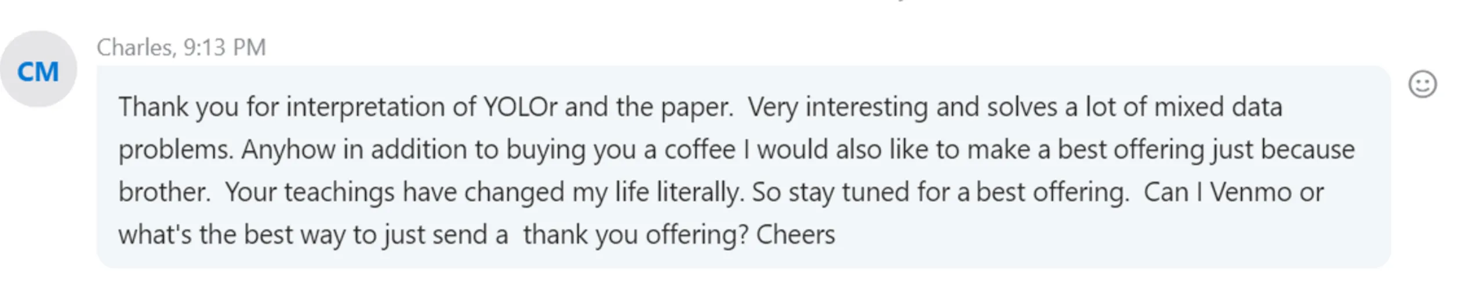Viewport: 1484px width, 293px height.
Task: Click the word YOLOr in the message
Action: tap(520, 107)
